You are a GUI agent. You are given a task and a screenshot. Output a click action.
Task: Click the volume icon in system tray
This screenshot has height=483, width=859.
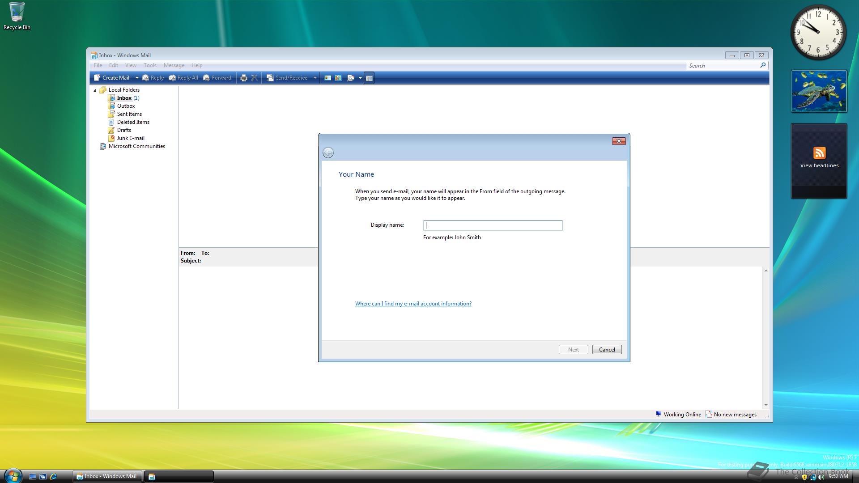(x=821, y=477)
